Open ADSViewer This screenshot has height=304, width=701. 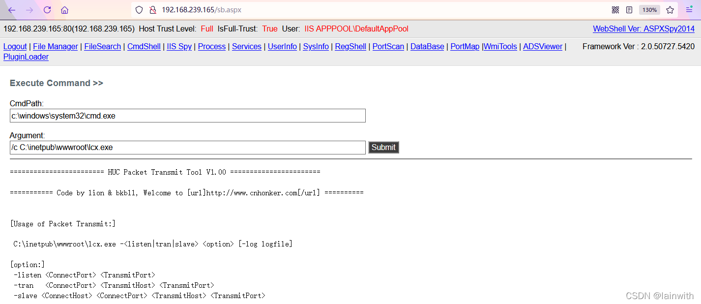(543, 47)
